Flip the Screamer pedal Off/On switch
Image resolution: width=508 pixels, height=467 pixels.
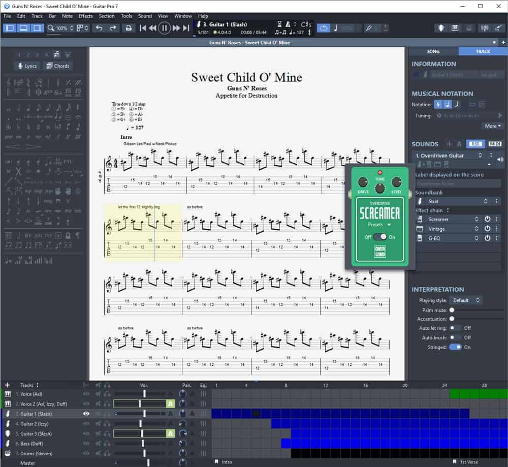point(379,237)
